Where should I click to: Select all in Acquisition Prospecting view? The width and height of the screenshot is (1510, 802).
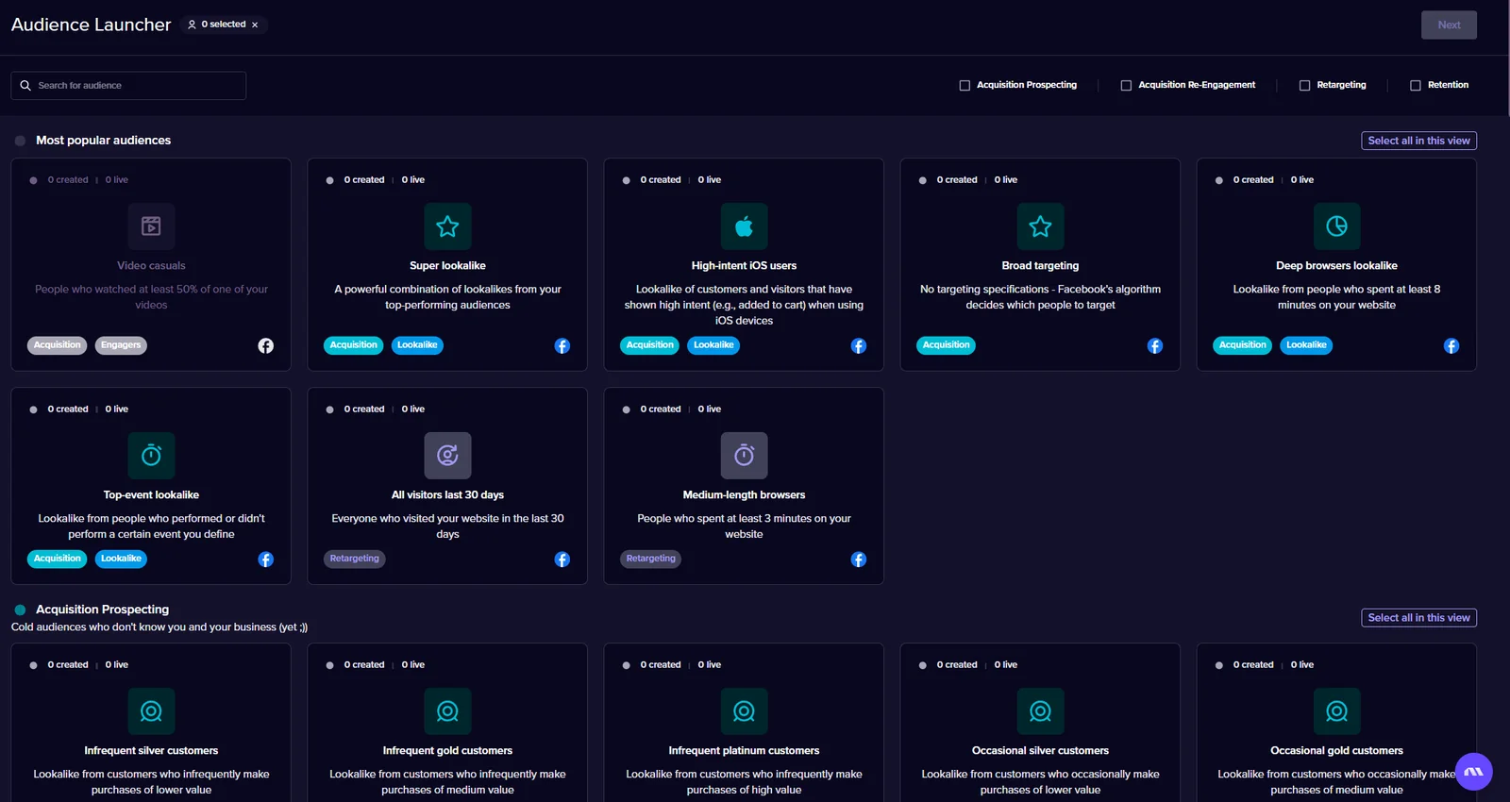tap(1418, 618)
